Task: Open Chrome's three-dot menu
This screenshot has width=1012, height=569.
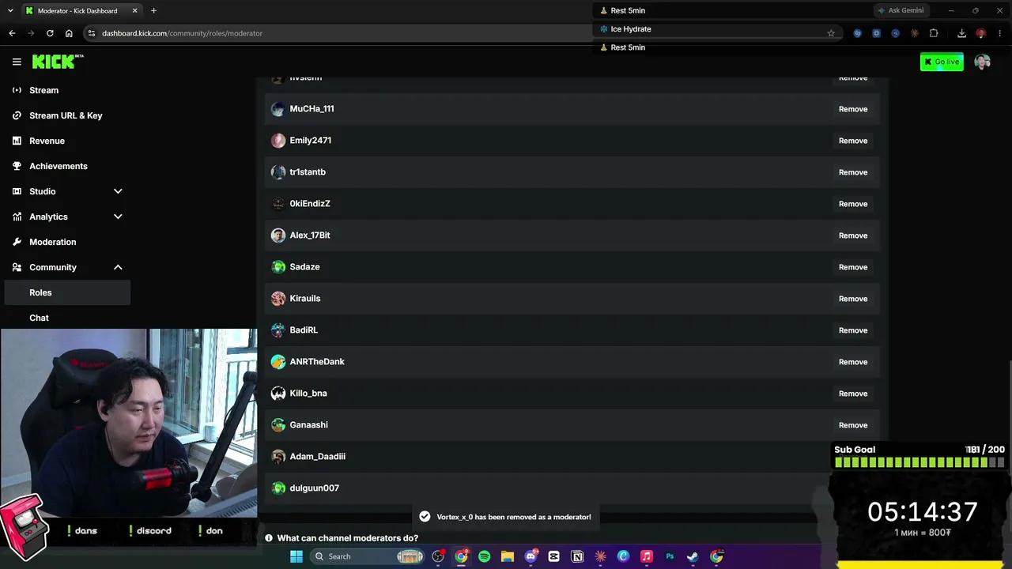Action: pos(1000,33)
